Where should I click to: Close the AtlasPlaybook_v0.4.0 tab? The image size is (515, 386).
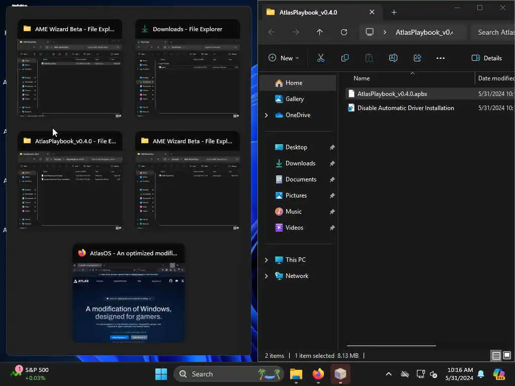[x=372, y=12]
